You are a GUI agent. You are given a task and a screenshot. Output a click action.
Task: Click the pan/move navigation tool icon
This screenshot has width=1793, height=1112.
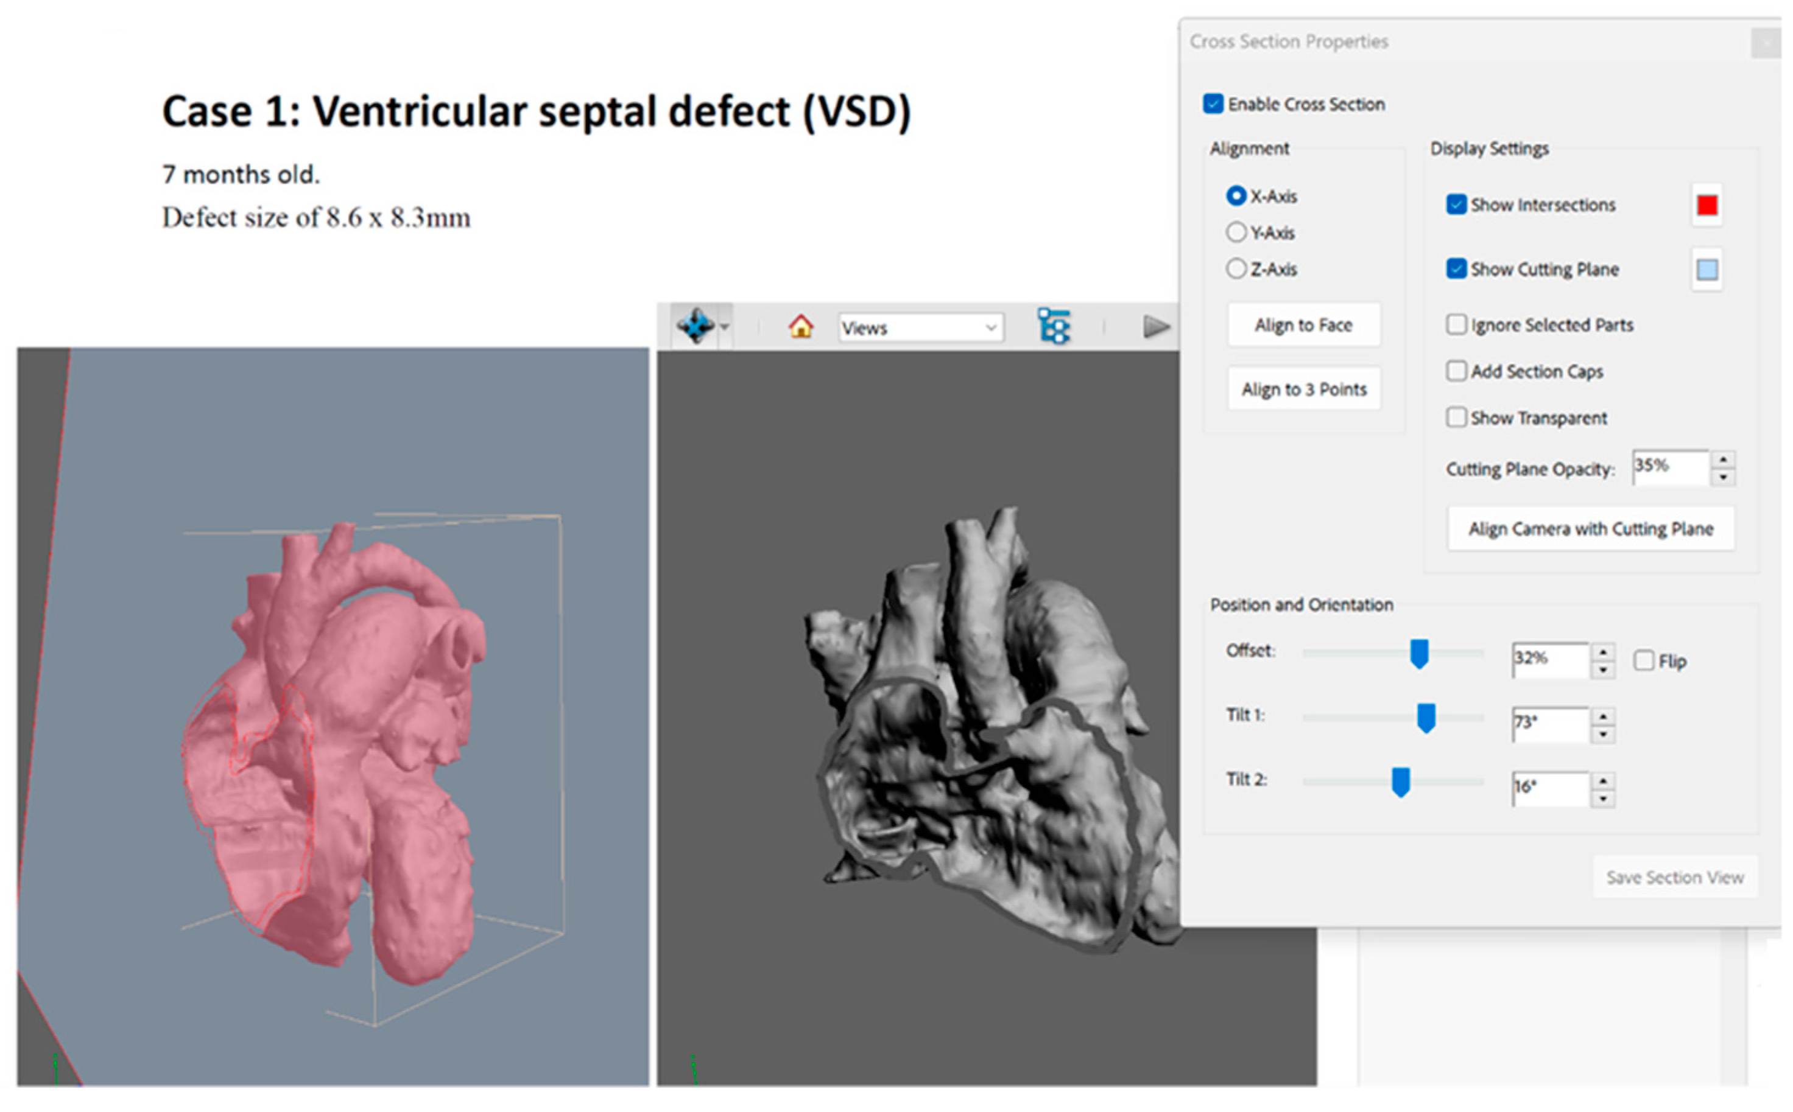coord(694,325)
